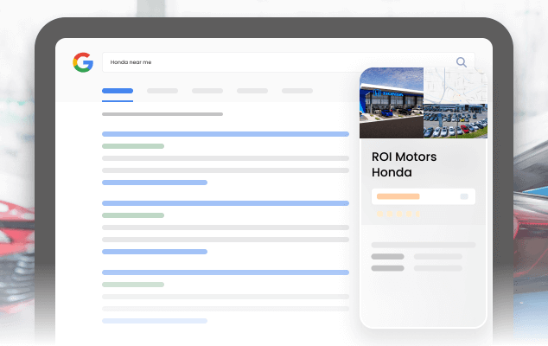
Task: Open the dealership parking lot photo
Action: 456,121
